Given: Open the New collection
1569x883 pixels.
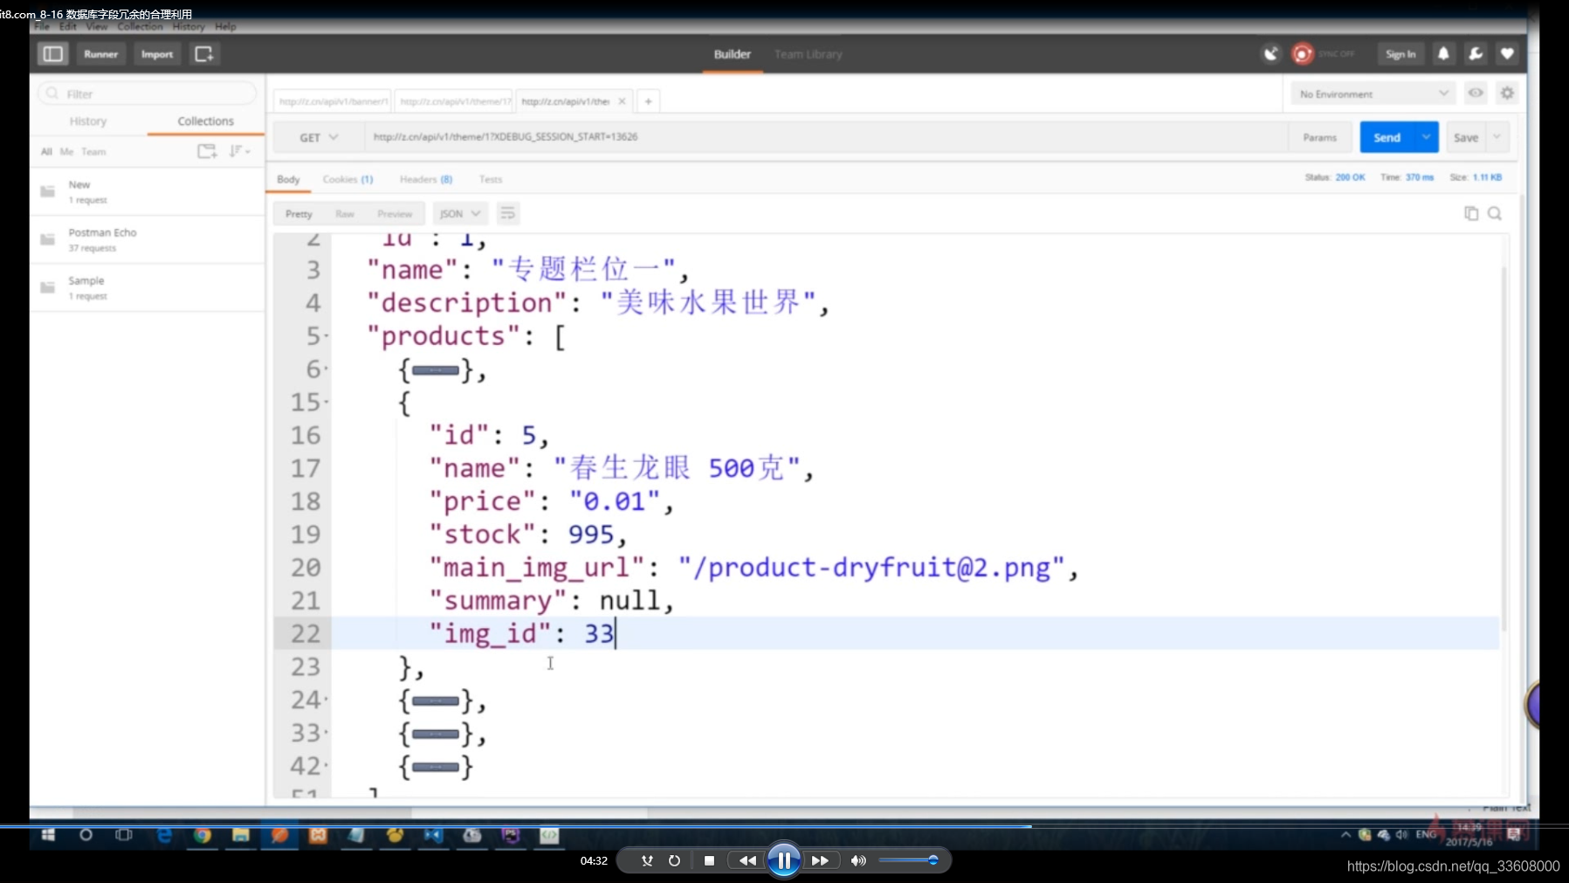Looking at the screenshot, I should [x=148, y=191].
